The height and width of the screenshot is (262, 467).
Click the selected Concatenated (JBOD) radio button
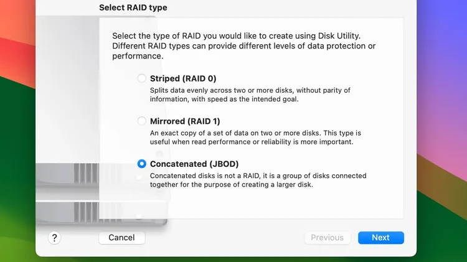pyautogui.click(x=142, y=164)
